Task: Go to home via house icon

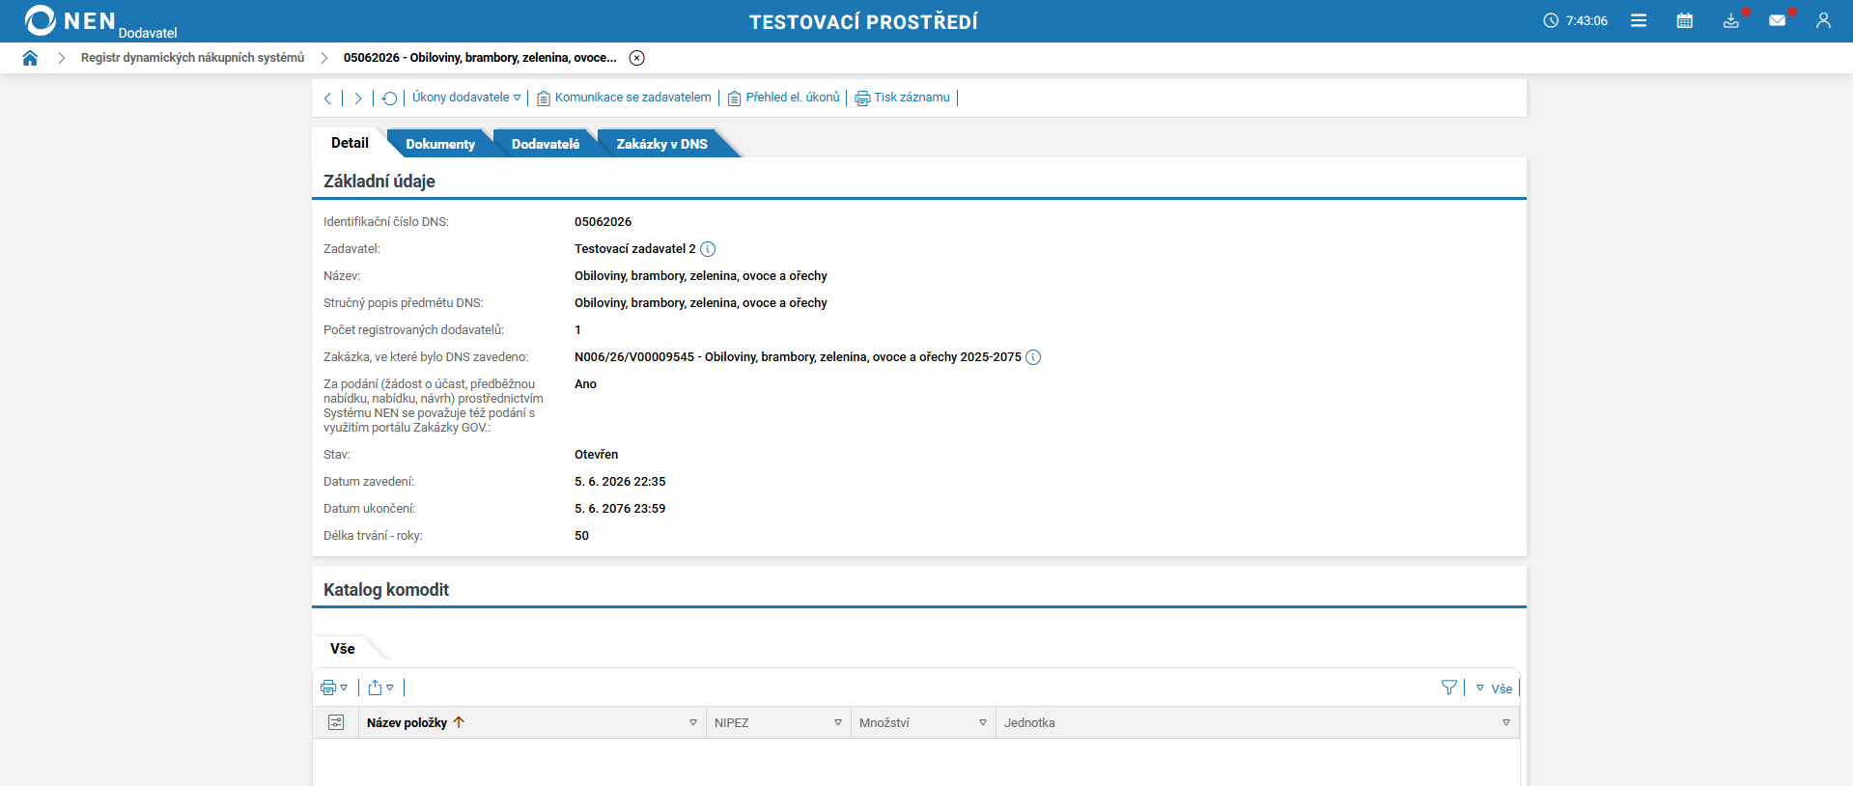Action: pyautogui.click(x=30, y=58)
